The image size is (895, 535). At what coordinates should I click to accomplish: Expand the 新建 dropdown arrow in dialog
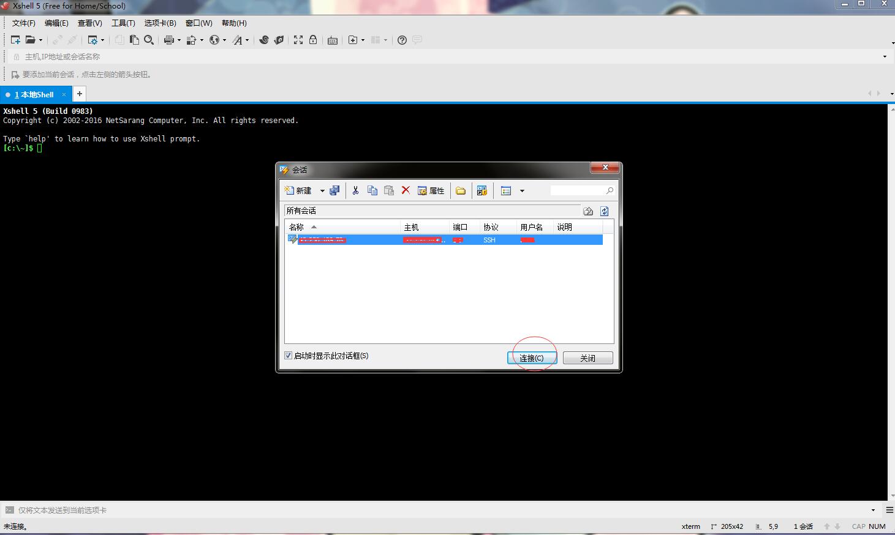click(322, 191)
